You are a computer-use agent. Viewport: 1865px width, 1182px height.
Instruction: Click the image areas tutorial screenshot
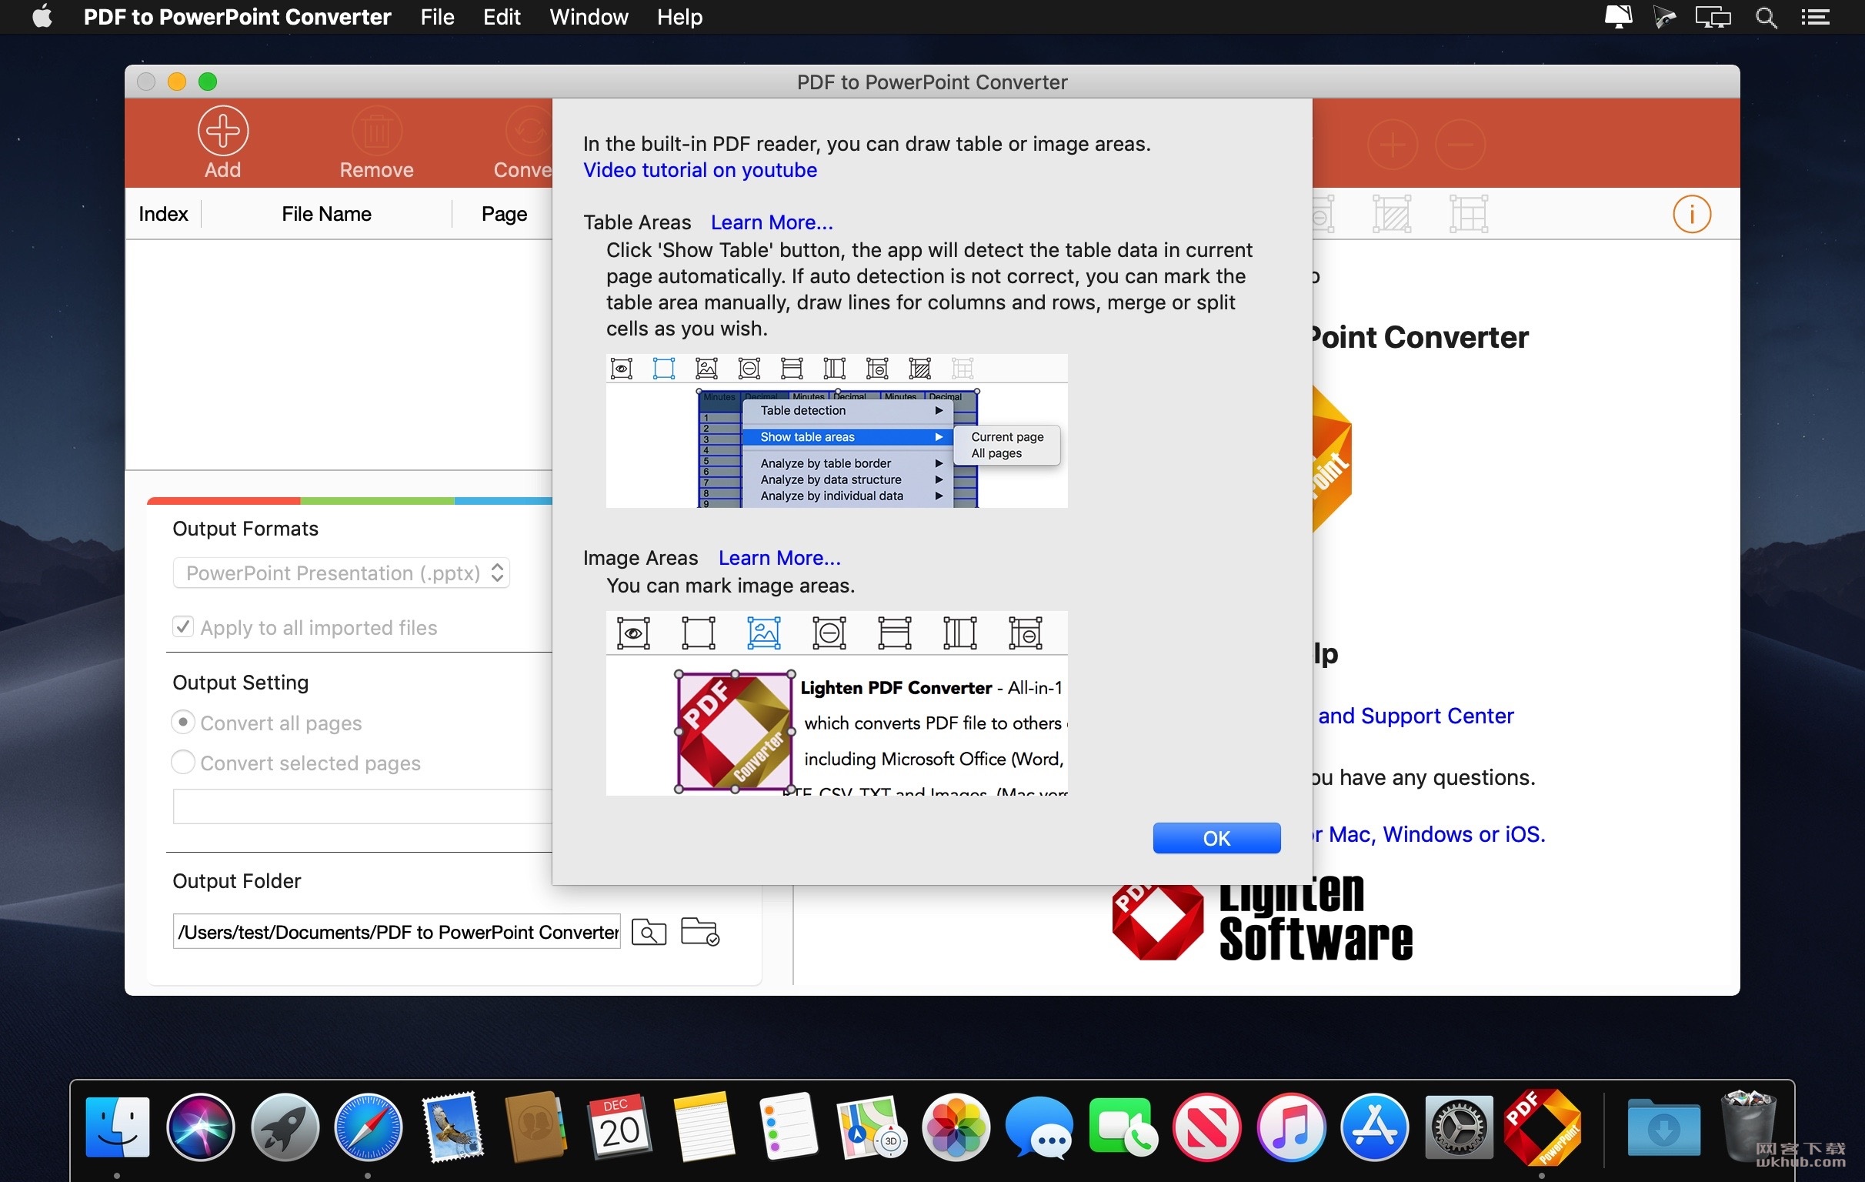[836, 703]
